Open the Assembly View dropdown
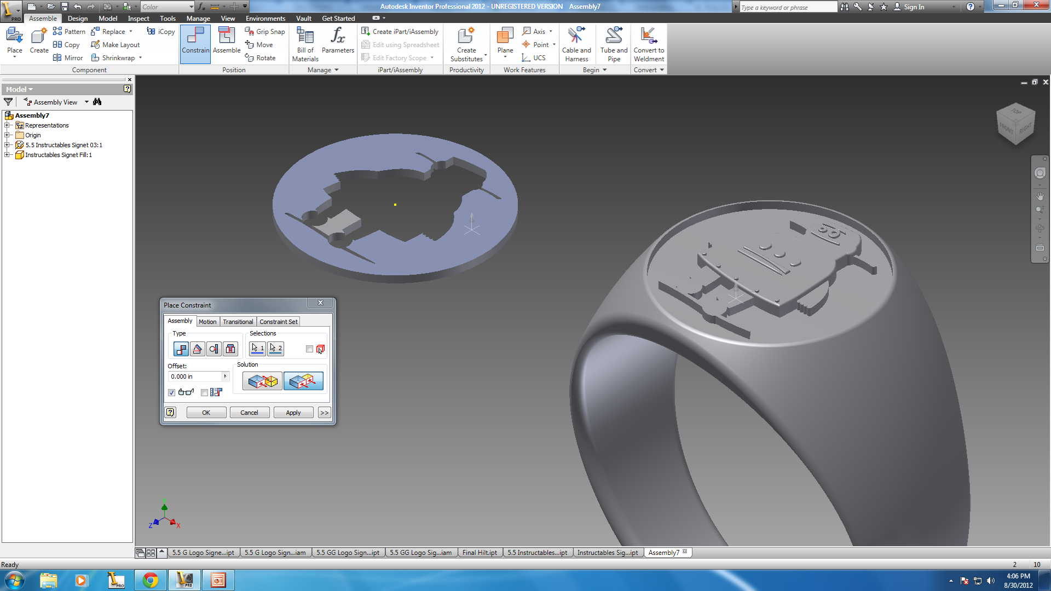 [86, 102]
